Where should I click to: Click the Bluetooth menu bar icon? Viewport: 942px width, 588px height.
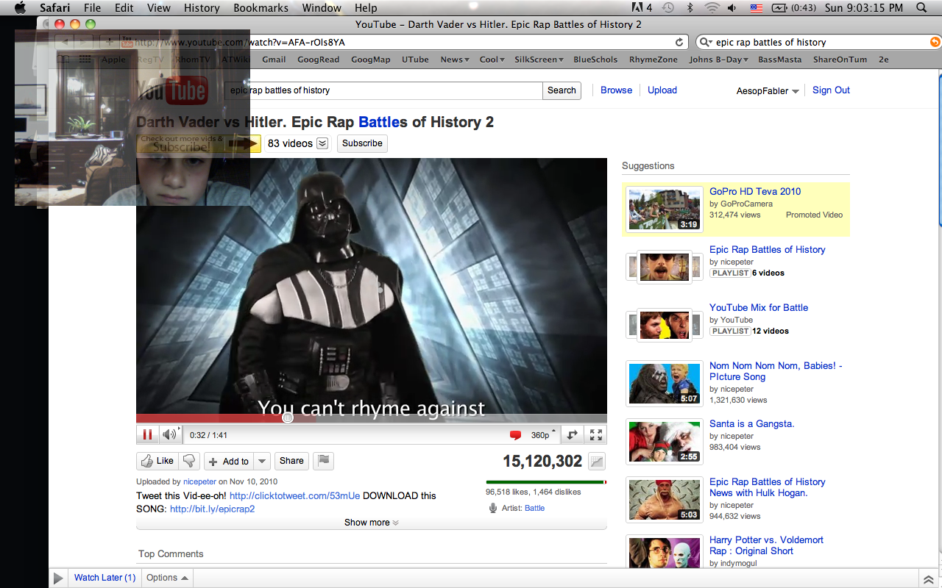(x=690, y=8)
